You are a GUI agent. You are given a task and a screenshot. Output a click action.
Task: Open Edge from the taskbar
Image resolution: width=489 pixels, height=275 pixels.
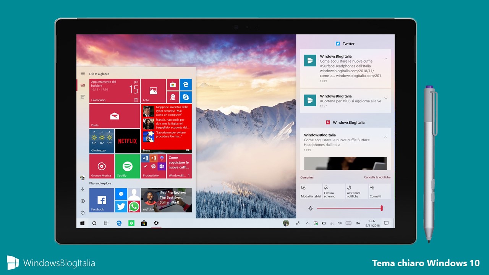(119, 223)
